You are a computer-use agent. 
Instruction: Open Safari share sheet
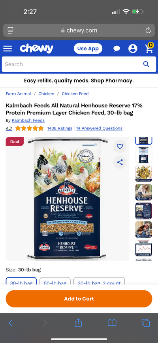point(78,322)
